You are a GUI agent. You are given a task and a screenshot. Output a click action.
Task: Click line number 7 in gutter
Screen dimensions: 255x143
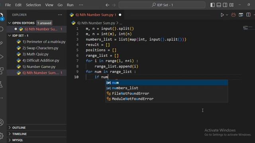77,61
